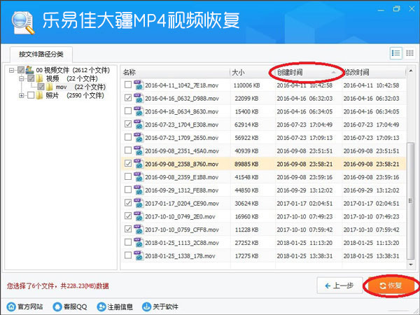Open the 官方网站 home link
The width and height of the screenshot is (420, 315).
(x=25, y=307)
